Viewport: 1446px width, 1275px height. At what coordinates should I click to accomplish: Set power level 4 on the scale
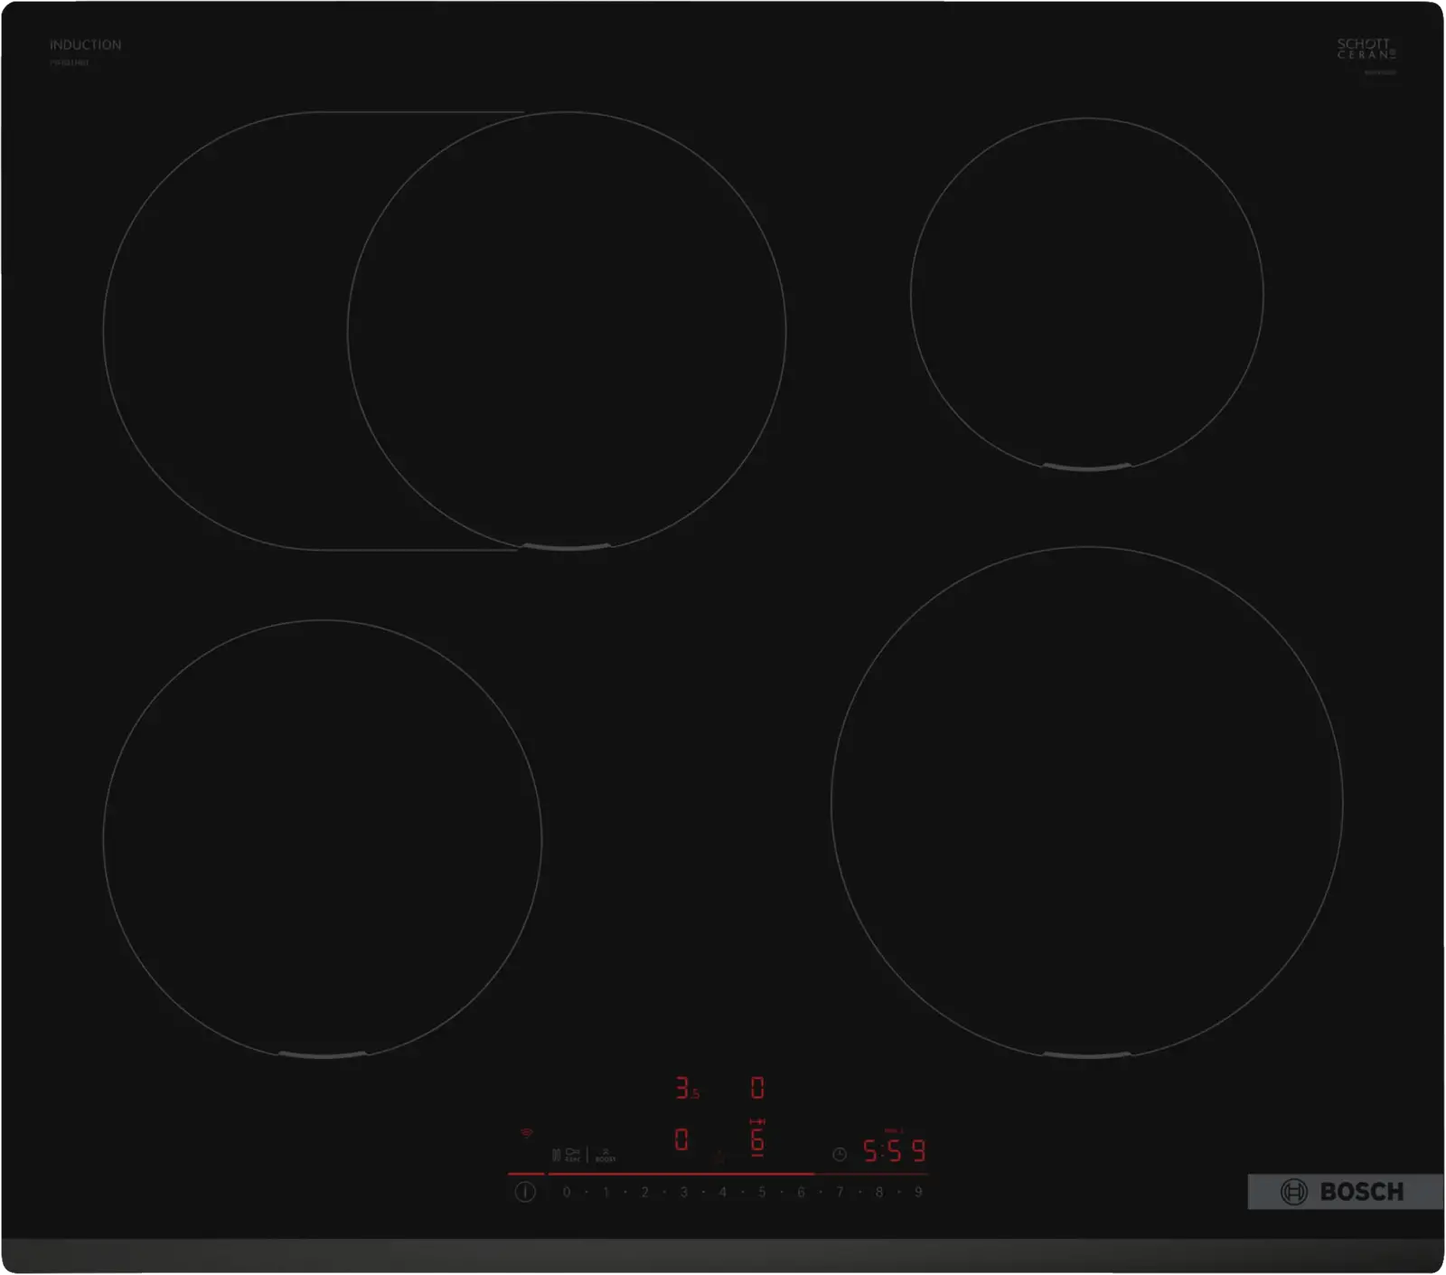722,1192
